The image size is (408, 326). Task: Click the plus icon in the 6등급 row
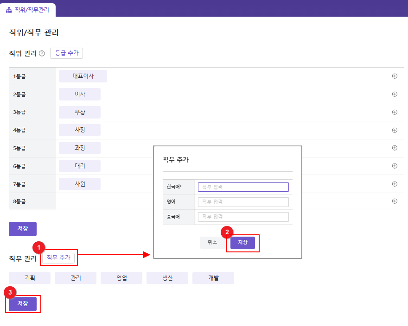tap(395, 166)
